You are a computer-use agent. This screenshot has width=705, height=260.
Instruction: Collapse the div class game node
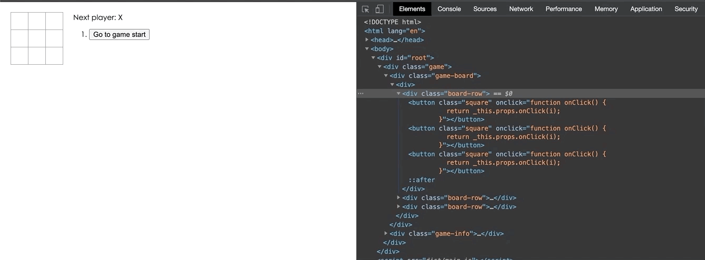[x=380, y=66]
